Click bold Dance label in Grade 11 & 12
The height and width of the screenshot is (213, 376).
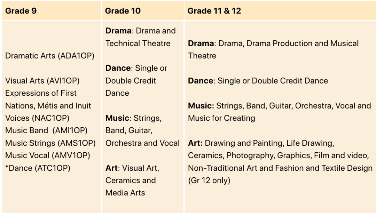pyautogui.click(x=201, y=81)
